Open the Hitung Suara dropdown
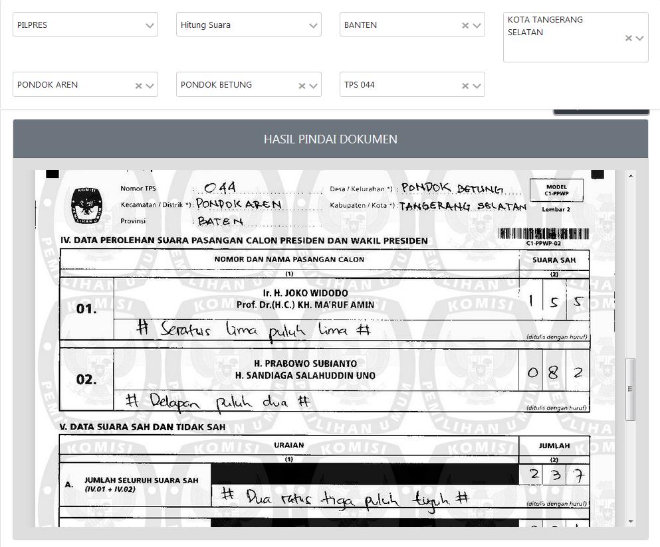Viewport: 660px width, 547px height. coord(249,25)
